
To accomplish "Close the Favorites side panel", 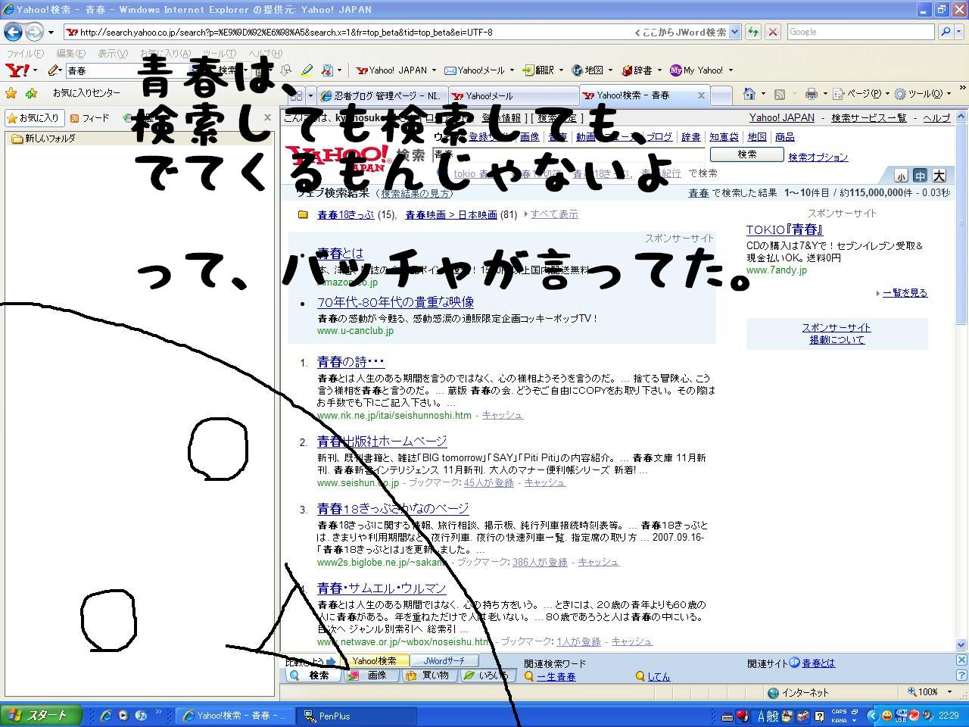I will 267,117.
